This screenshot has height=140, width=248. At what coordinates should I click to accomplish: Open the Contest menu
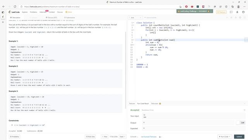click(x=52, y=12)
